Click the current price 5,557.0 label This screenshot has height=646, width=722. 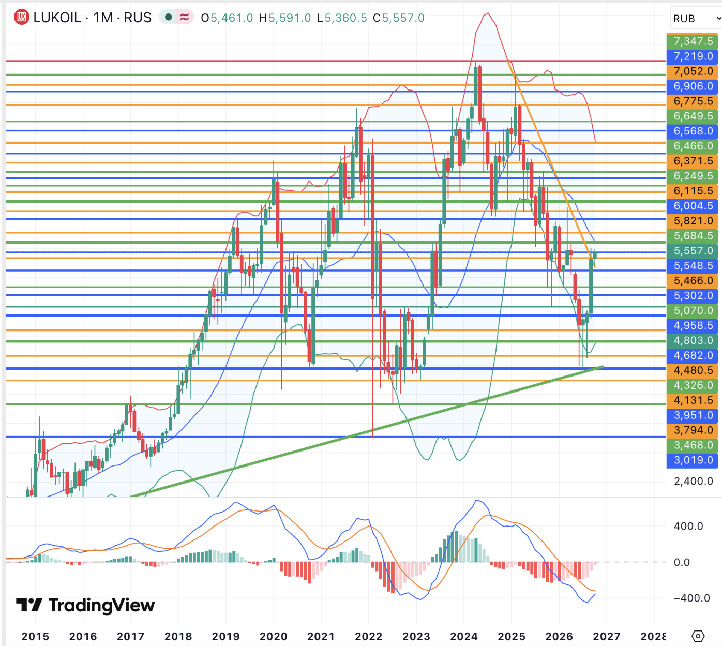click(x=693, y=251)
